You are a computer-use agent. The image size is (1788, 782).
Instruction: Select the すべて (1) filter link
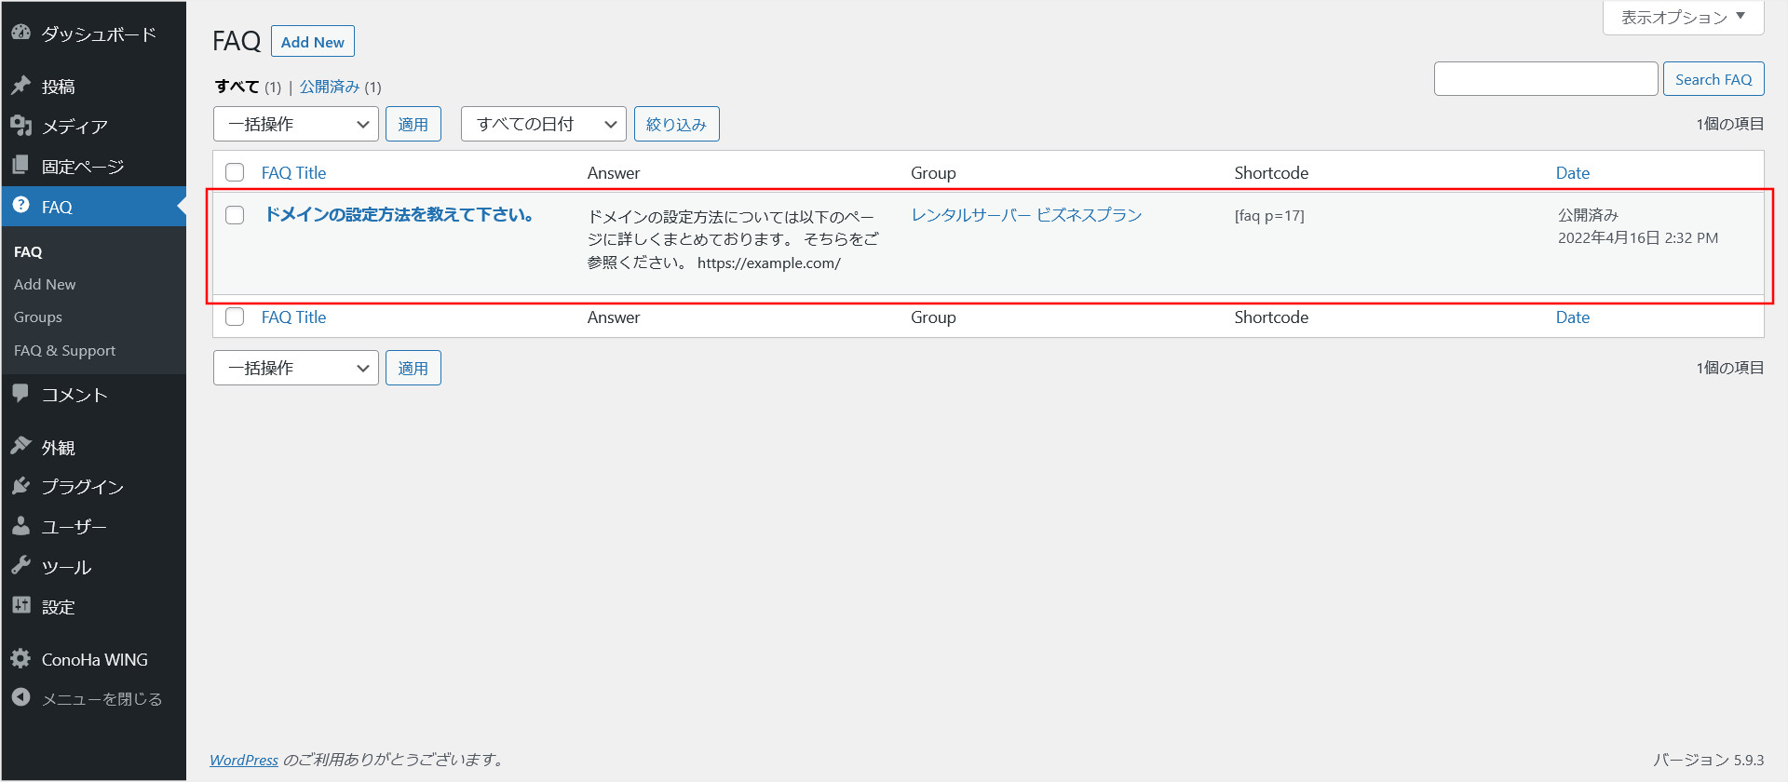(248, 87)
